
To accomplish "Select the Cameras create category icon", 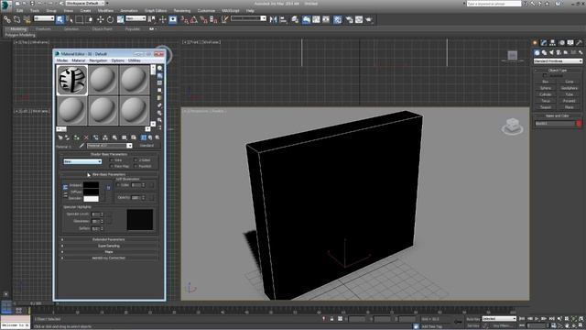I will (x=559, y=52).
